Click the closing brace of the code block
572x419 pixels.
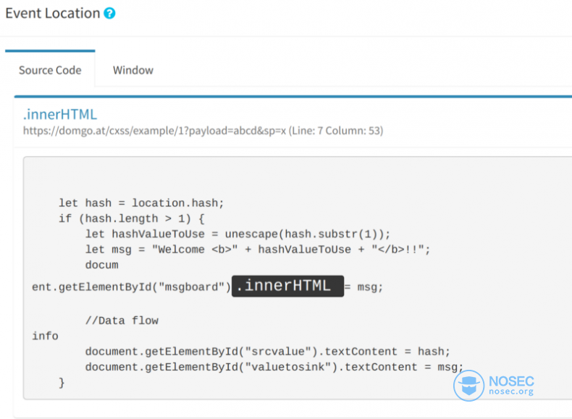pos(62,383)
